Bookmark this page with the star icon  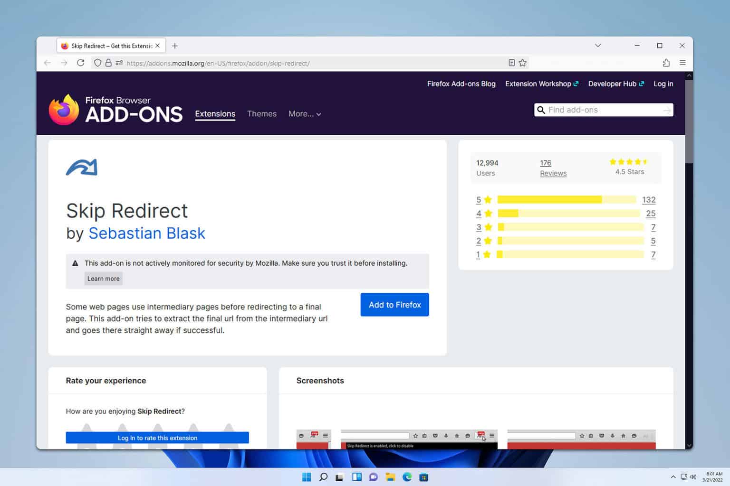point(523,63)
